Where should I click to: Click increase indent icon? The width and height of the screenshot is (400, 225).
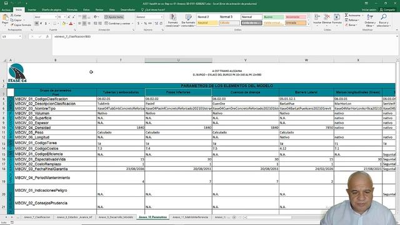pyautogui.click(x=100, y=24)
